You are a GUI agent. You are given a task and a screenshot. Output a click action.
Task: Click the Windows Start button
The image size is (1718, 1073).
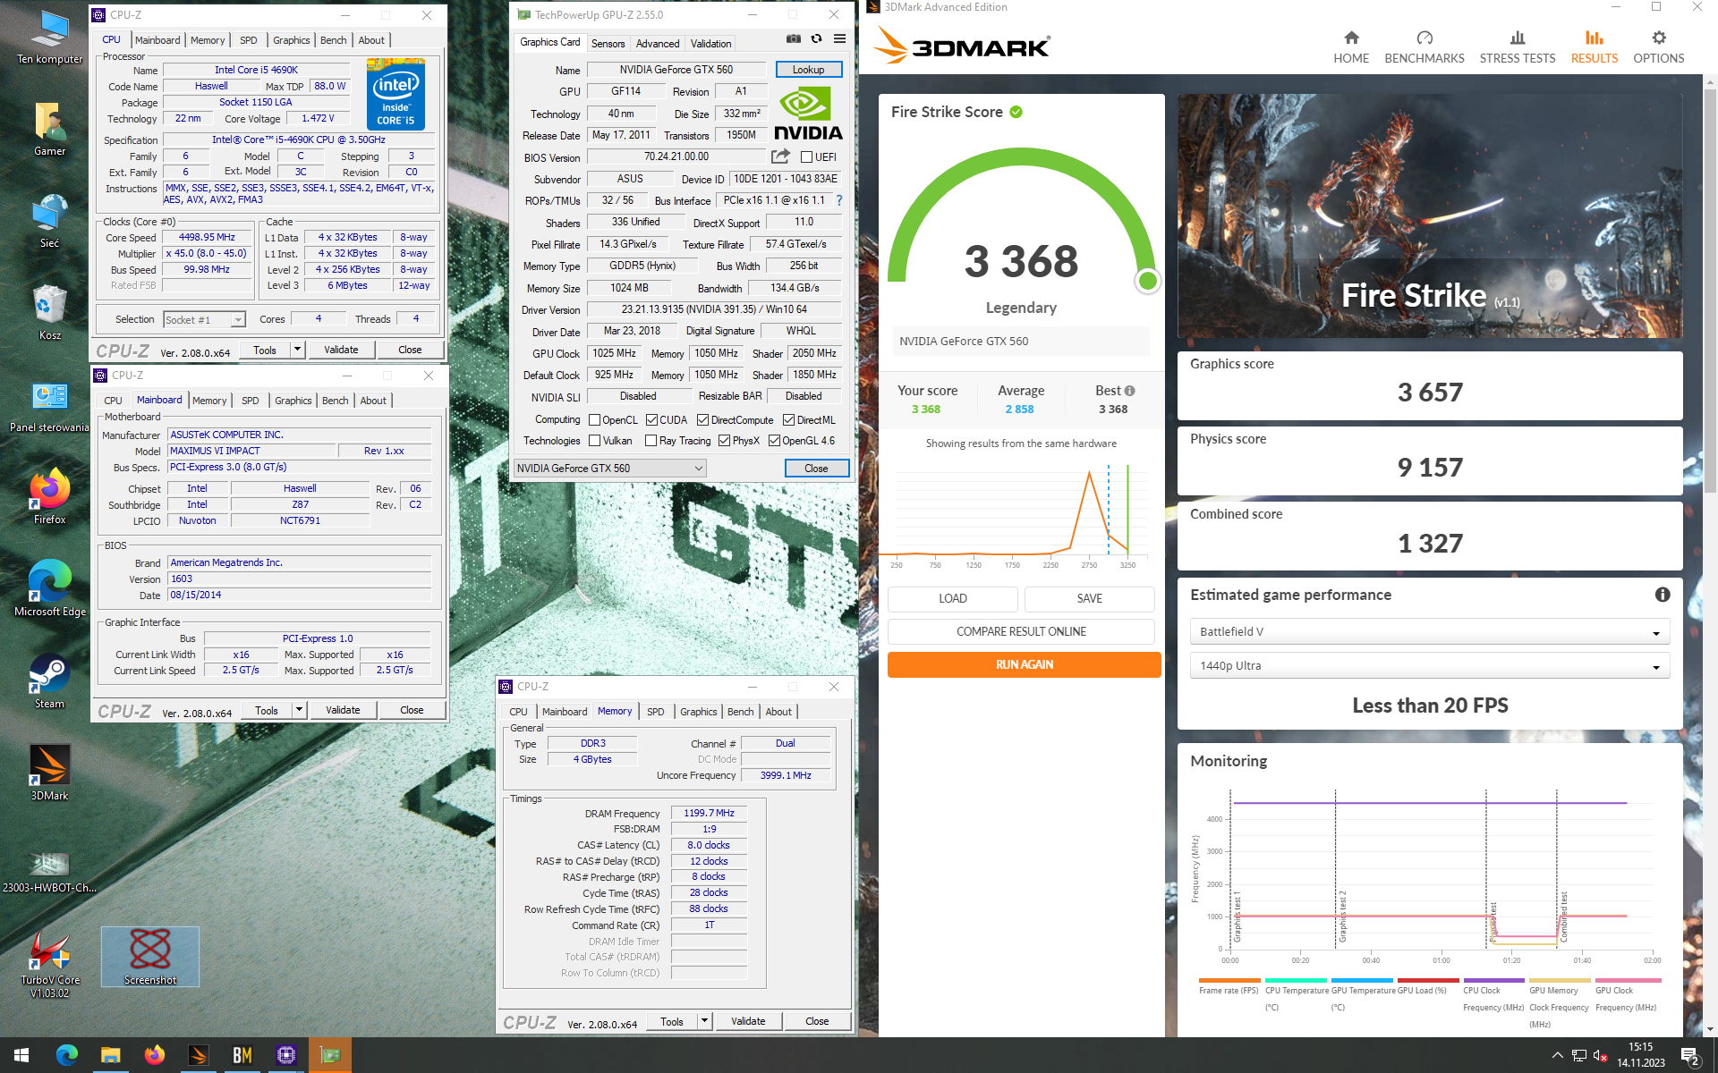pos(21,1055)
